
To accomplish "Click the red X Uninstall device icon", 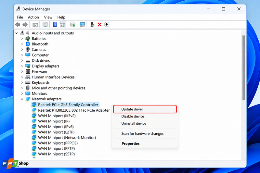I will [99, 25].
